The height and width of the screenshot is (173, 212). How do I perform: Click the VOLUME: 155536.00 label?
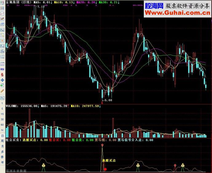[22, 106]
